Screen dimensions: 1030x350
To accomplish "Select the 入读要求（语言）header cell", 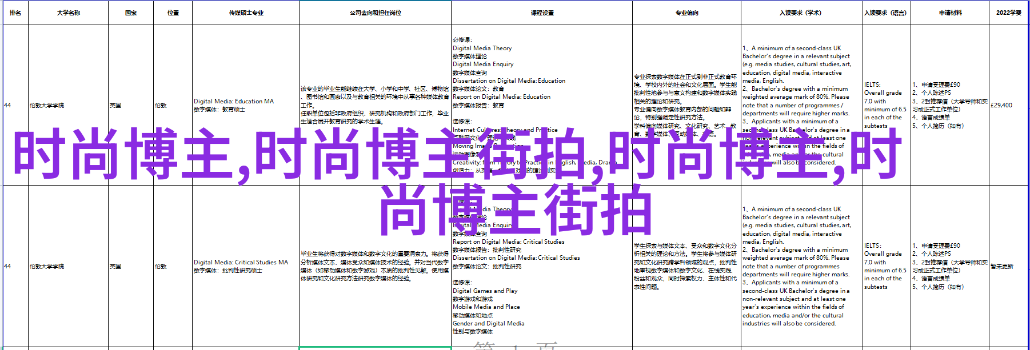I will [886, 13].
